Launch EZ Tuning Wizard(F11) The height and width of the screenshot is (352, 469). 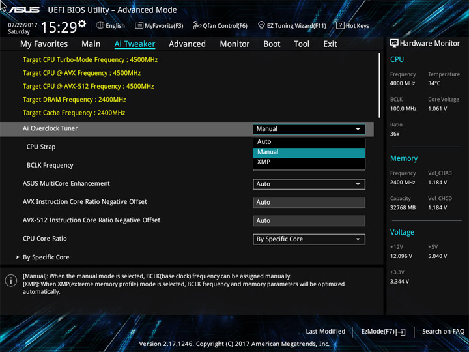[x=296, y=26]
